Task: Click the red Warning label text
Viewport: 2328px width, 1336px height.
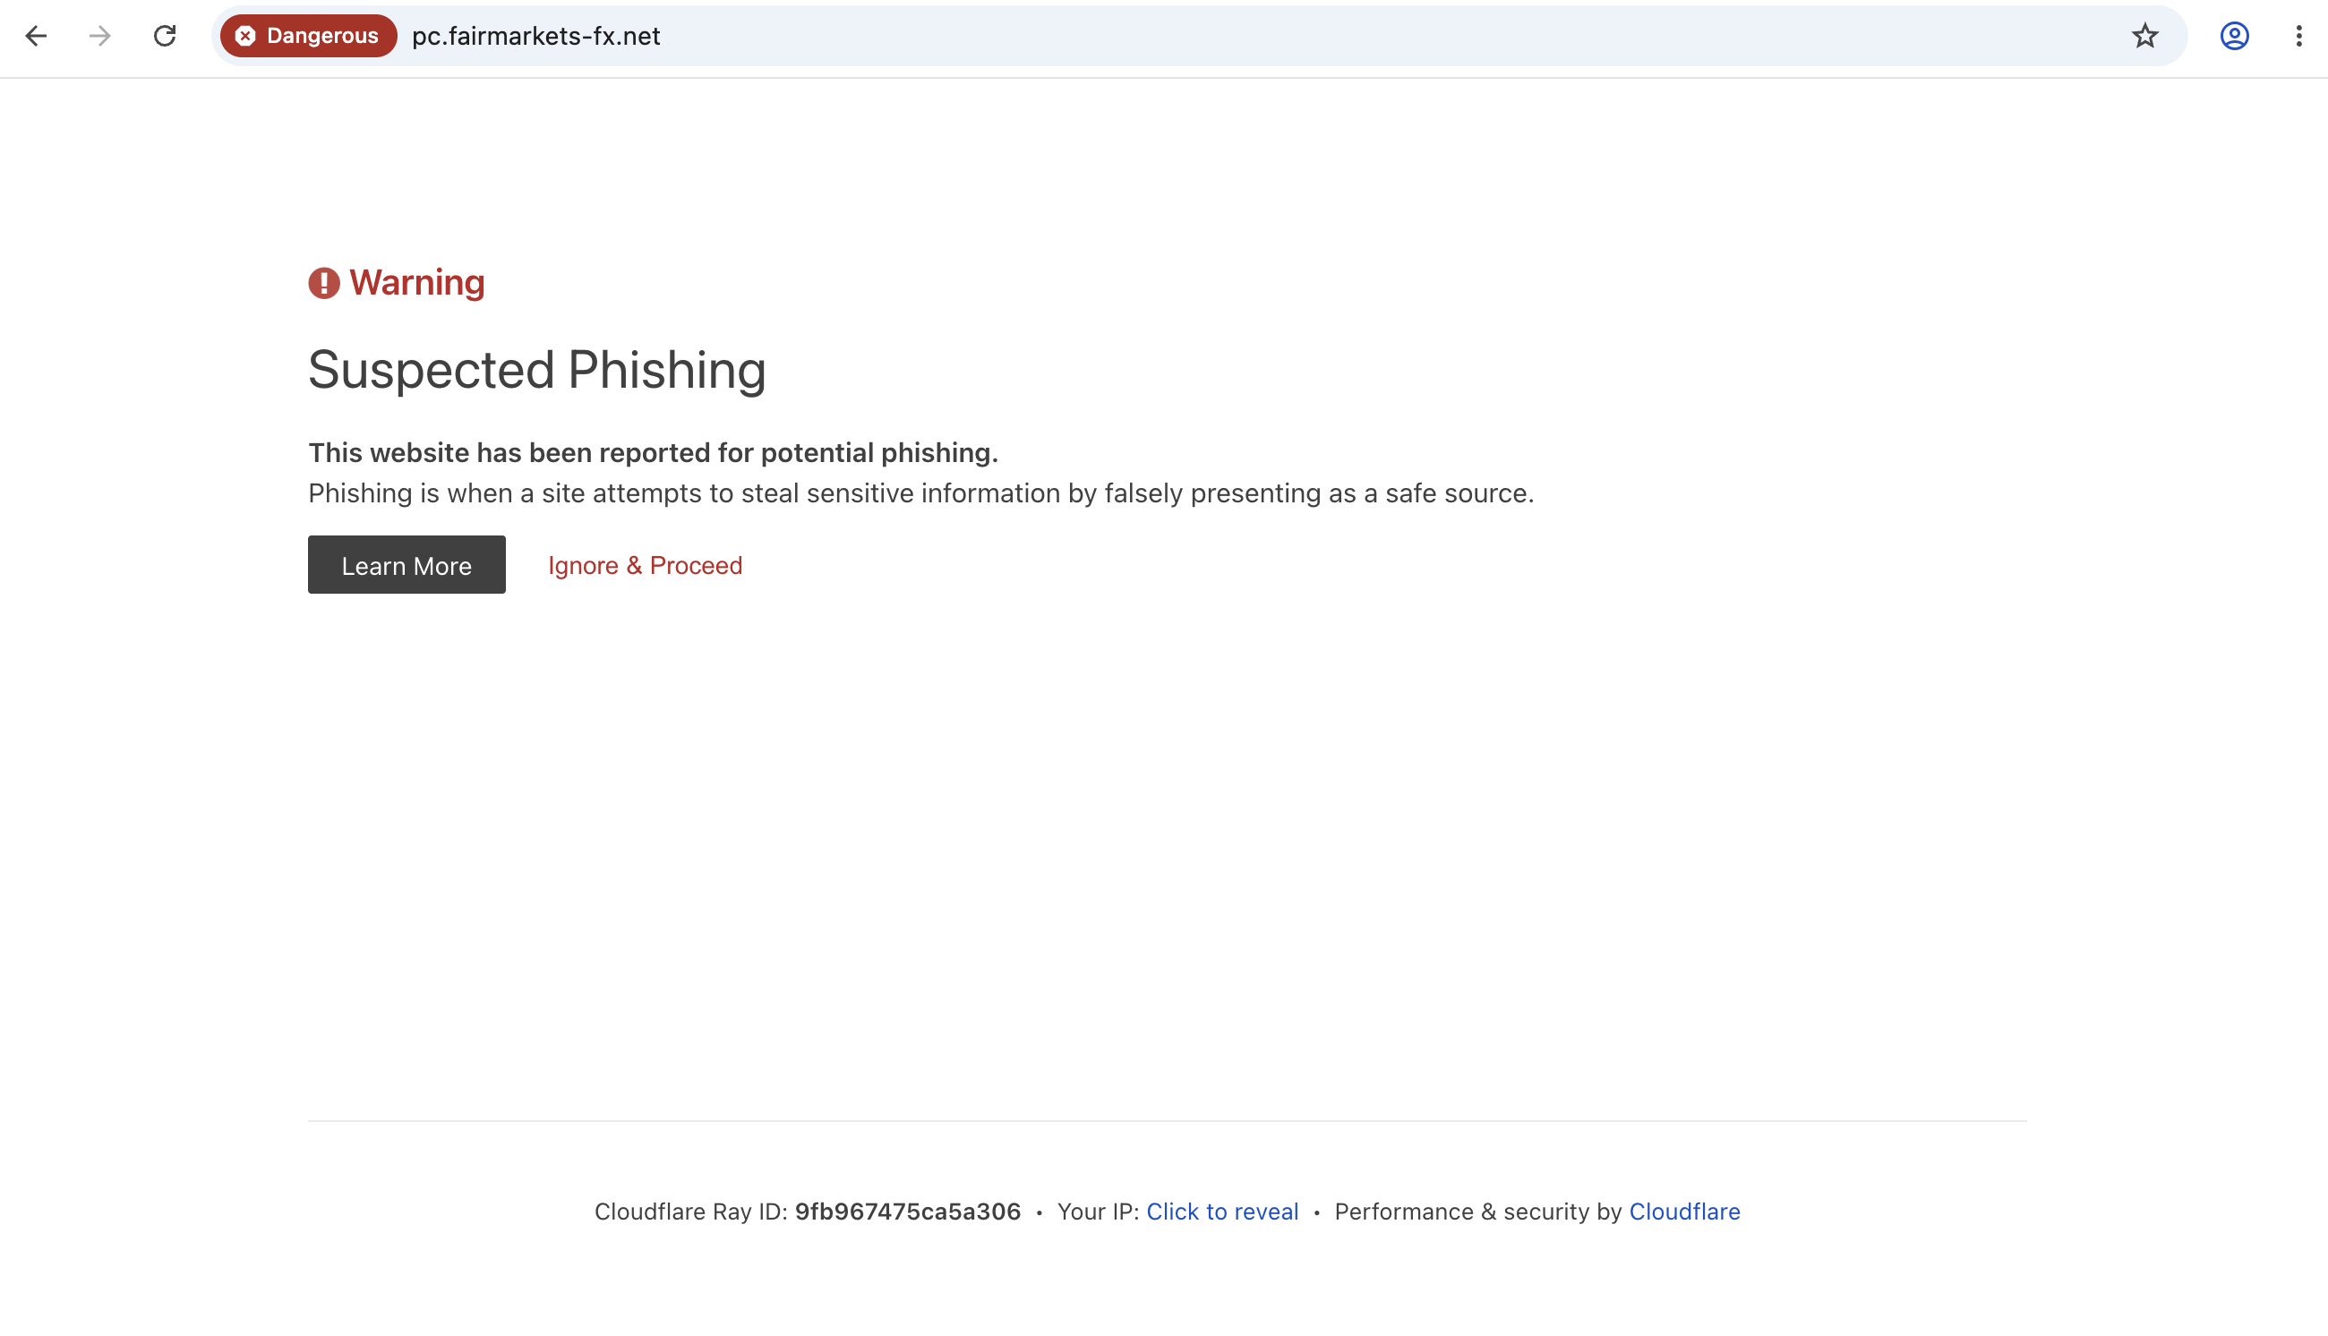Action: pyautogui.click(x=416, y=283)
